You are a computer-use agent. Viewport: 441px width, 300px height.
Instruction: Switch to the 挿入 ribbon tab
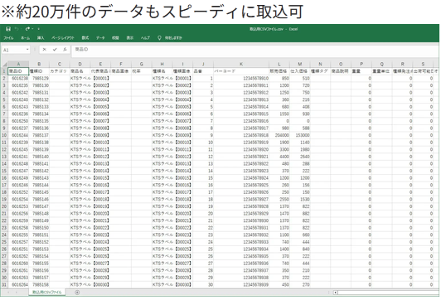(41, 37)
